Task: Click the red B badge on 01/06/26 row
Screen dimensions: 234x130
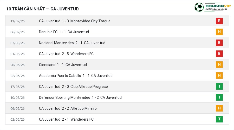Action: [x=219, y=54]
